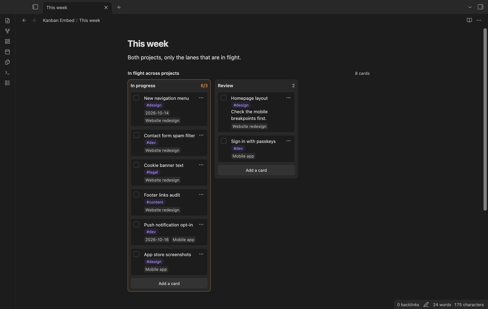Image resolution: width=488 pixels, height=309 pixels.
Task: Click the Kanban Embed breadcrumb
Action: pos(59,20)
